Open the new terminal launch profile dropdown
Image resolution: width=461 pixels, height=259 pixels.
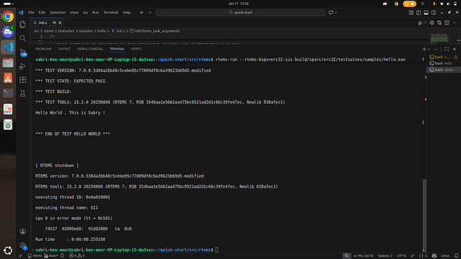coord(429,49)
